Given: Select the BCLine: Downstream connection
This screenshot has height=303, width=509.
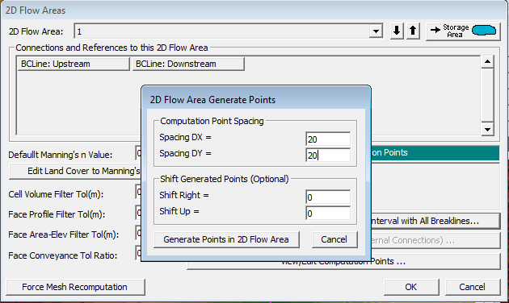Looking at the screenshot, I should 188,64.
